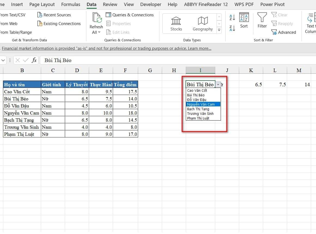316x234 pixels.
Task: Click Queries & Connections button
Action: click(130, 15)
